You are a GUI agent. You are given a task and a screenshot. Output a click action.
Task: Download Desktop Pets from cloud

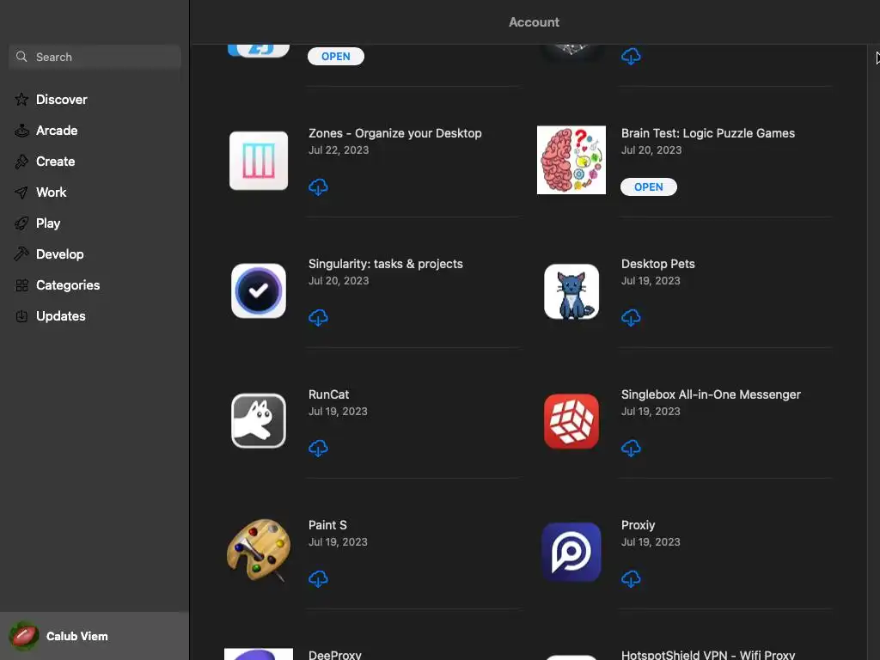point(631,318)
